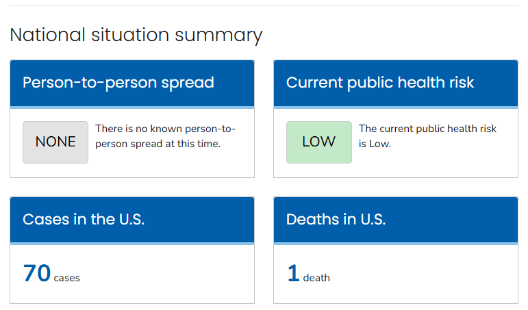Click the Person-to-person spread card header

(132, 83)
